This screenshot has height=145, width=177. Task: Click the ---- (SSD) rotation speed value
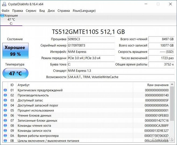tap(161, 52)
